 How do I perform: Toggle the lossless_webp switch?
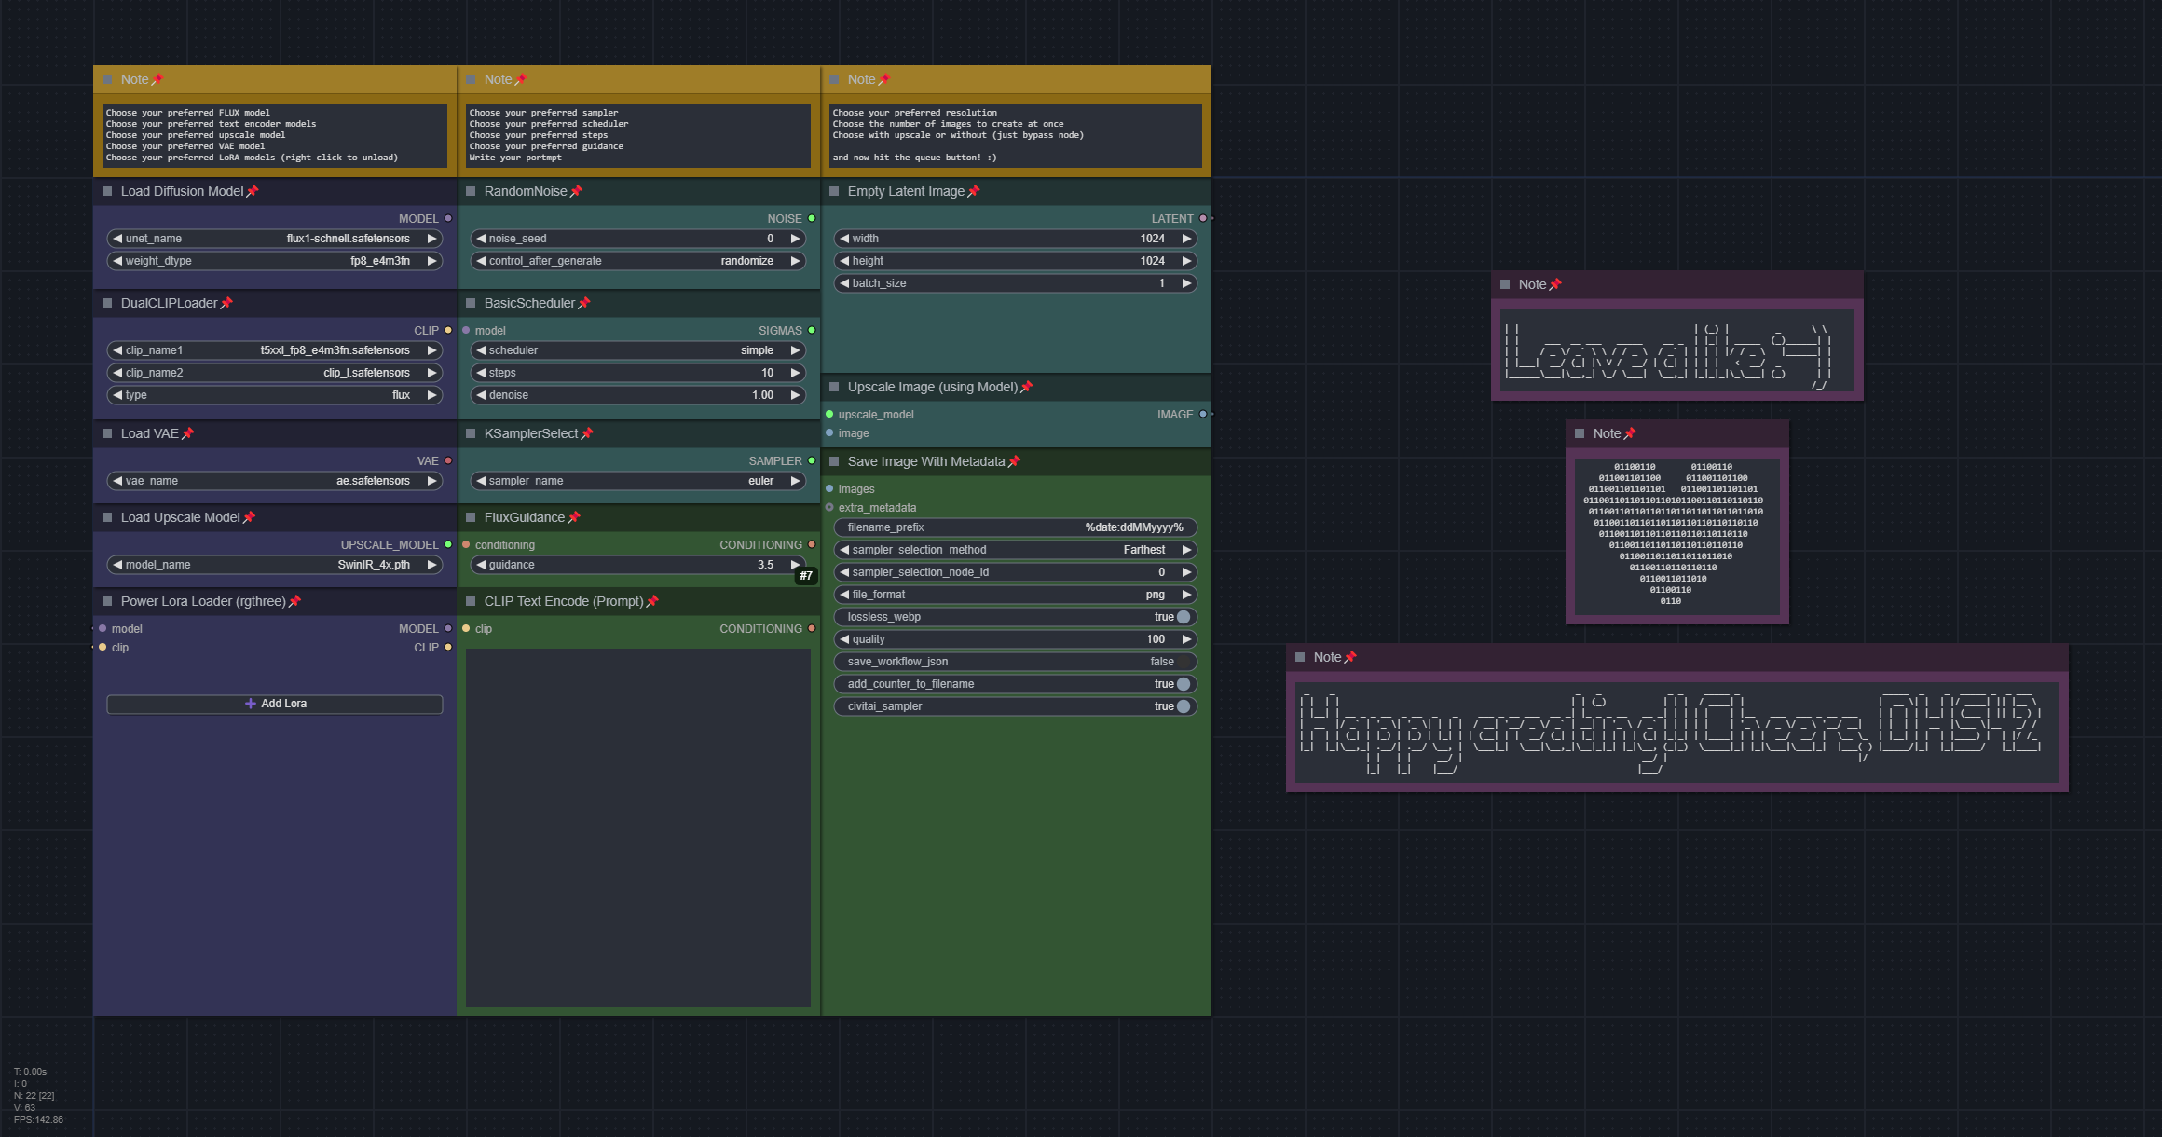[1183, 617]
